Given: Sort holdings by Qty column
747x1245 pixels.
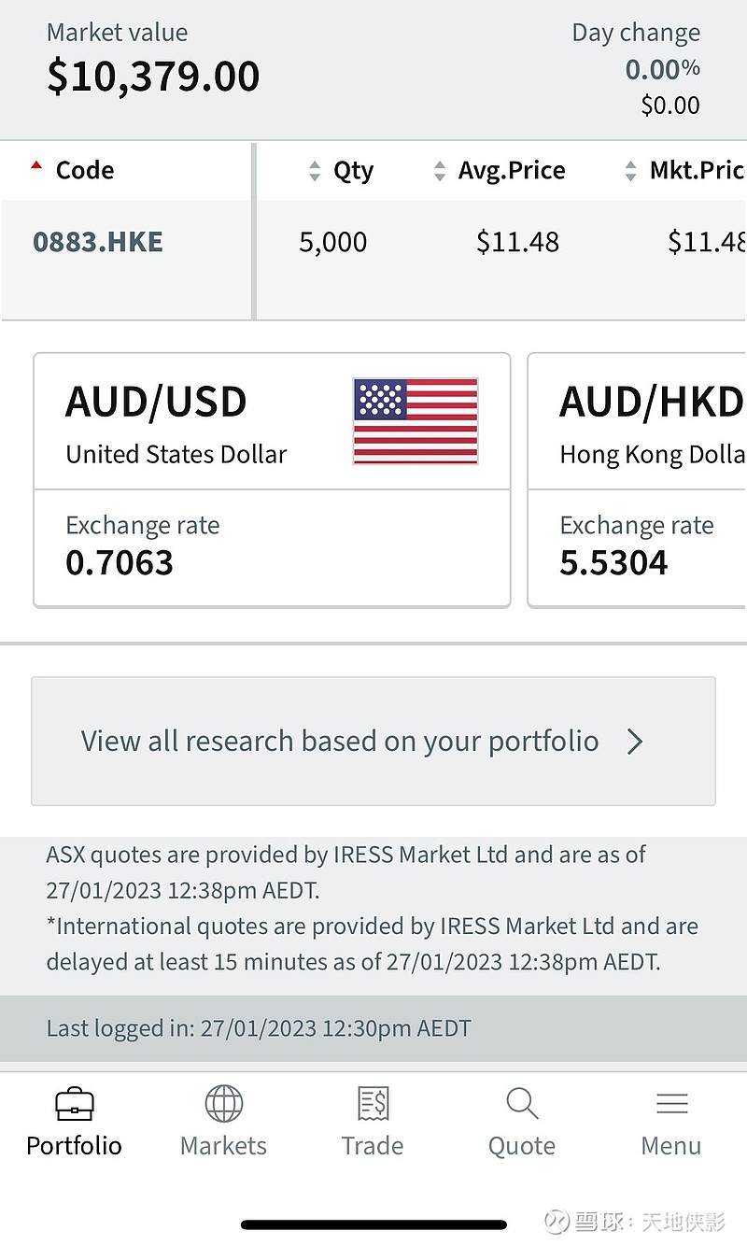Looking at the screenshot, I should [341, 171].
